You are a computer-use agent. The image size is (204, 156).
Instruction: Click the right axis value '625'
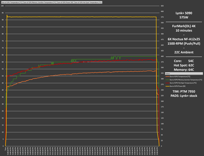coord(162,6)
